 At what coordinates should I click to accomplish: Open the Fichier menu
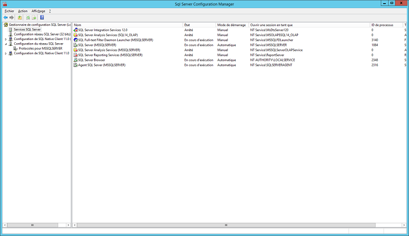point(10,11)
